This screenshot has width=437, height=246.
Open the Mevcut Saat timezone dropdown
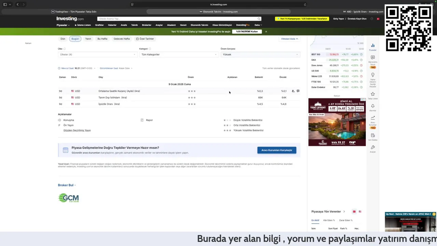coord(77,68)
